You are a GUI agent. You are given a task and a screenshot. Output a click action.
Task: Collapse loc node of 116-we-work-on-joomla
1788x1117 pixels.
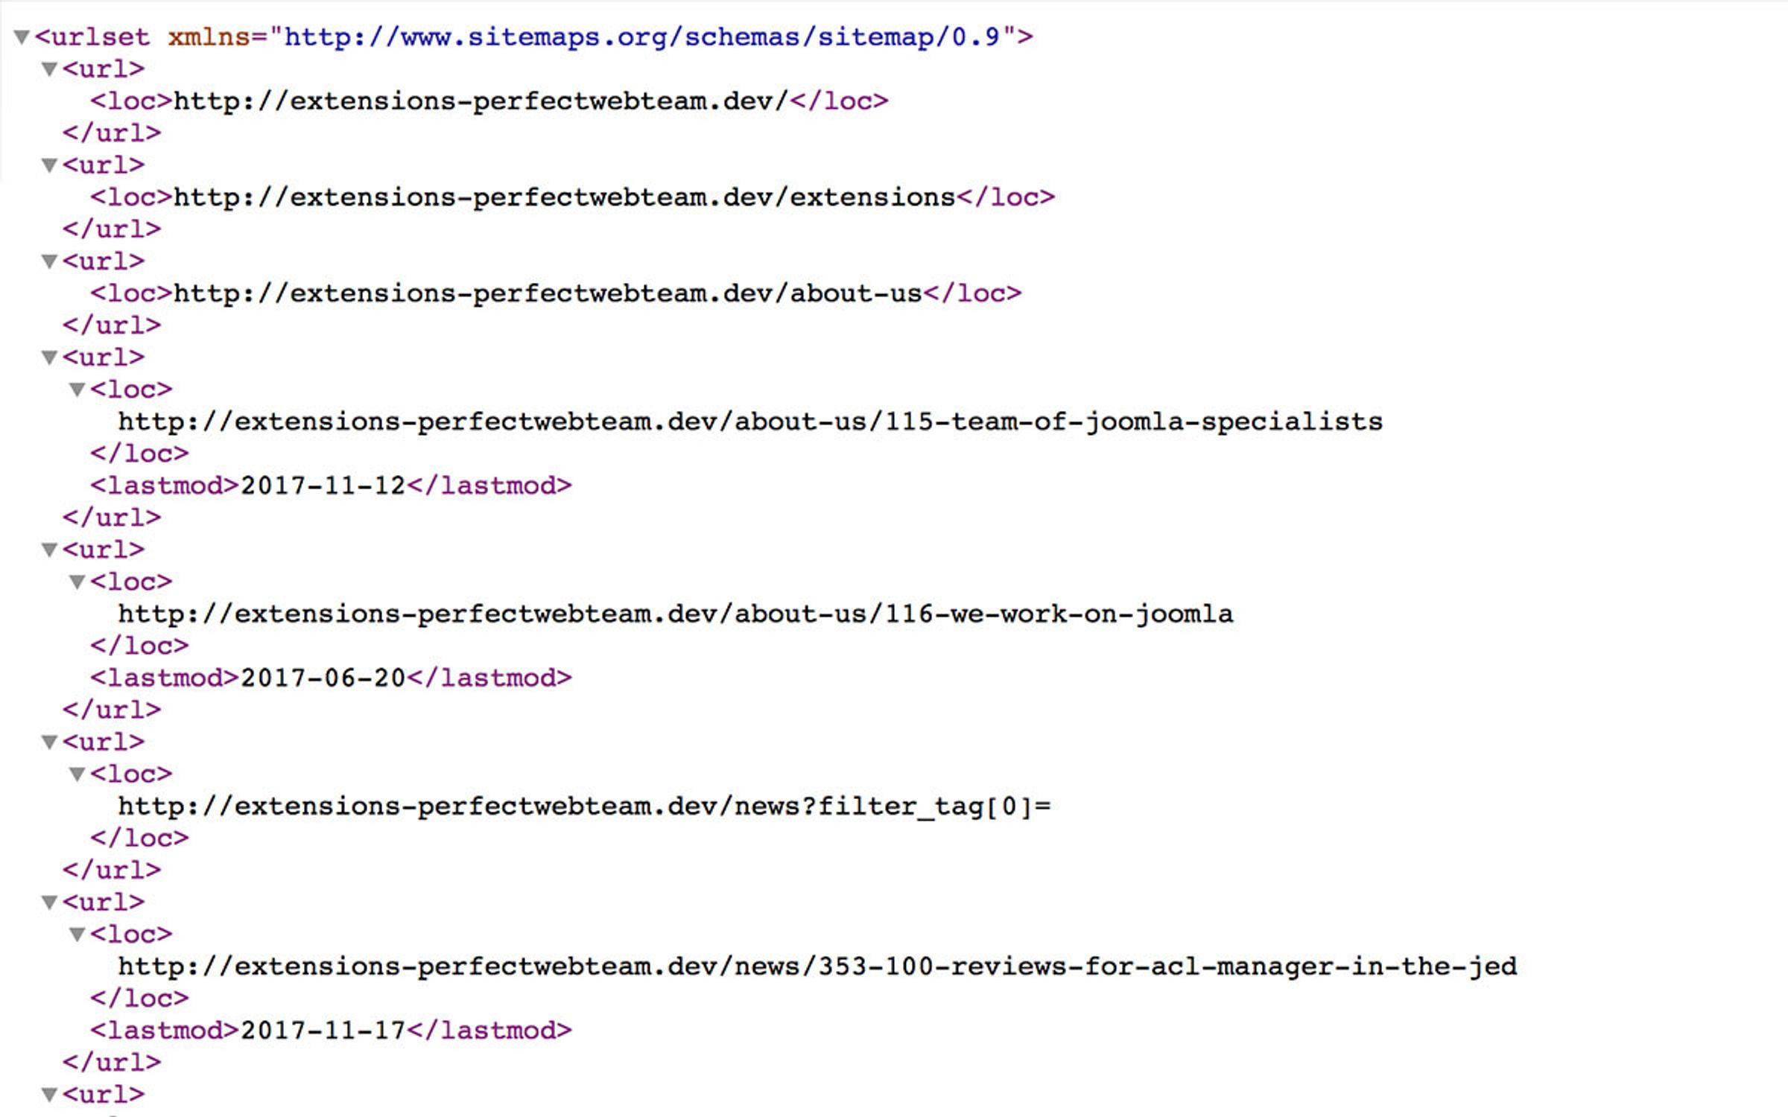coord(77,582)
